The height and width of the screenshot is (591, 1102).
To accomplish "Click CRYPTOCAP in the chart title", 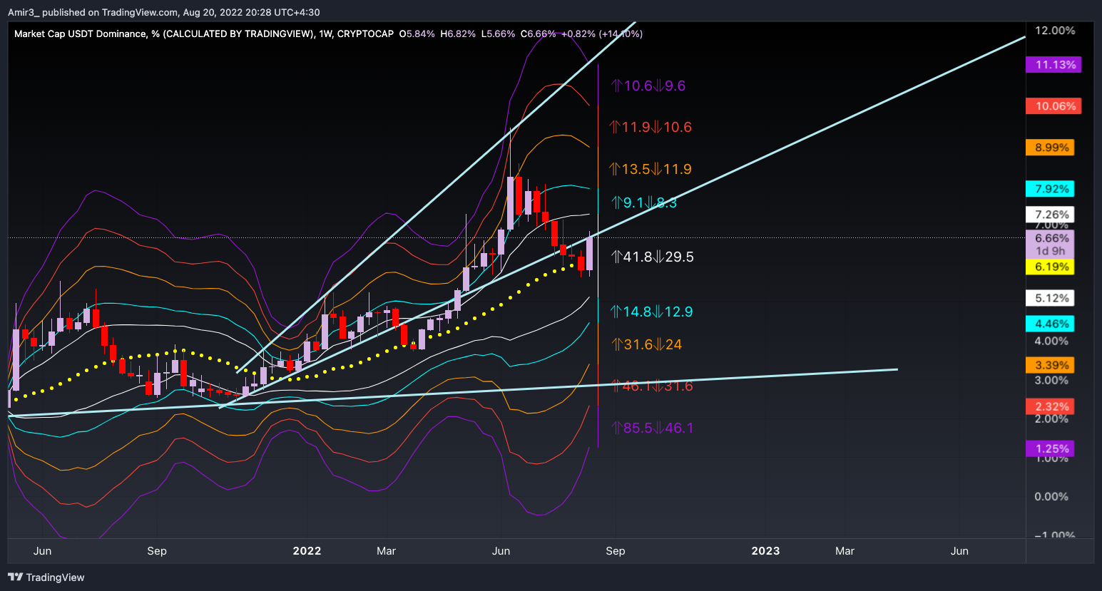I will 365,34.
